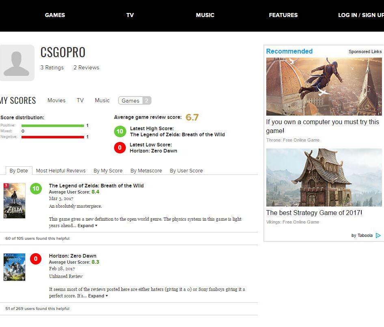Click the green Positive score distribution bar
Screen dimensions: 384x327
point(53,126)
